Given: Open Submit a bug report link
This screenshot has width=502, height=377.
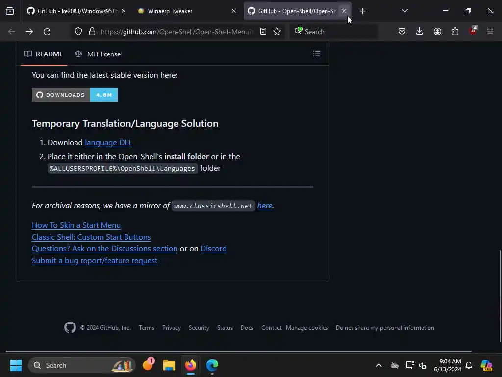Looking at the screenshot, I should (x=95, y=261).
